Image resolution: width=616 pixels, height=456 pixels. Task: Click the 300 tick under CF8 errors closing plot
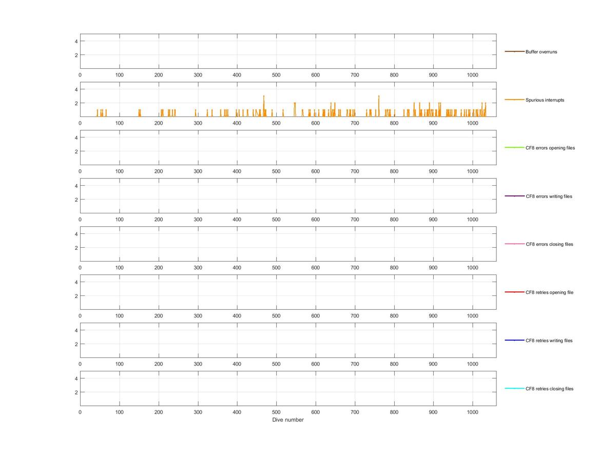coord(198,268)
